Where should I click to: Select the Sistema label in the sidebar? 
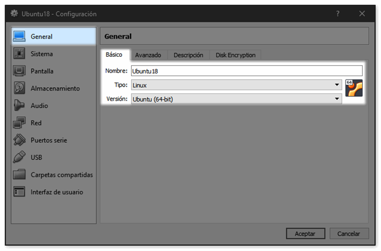(42, 54)
